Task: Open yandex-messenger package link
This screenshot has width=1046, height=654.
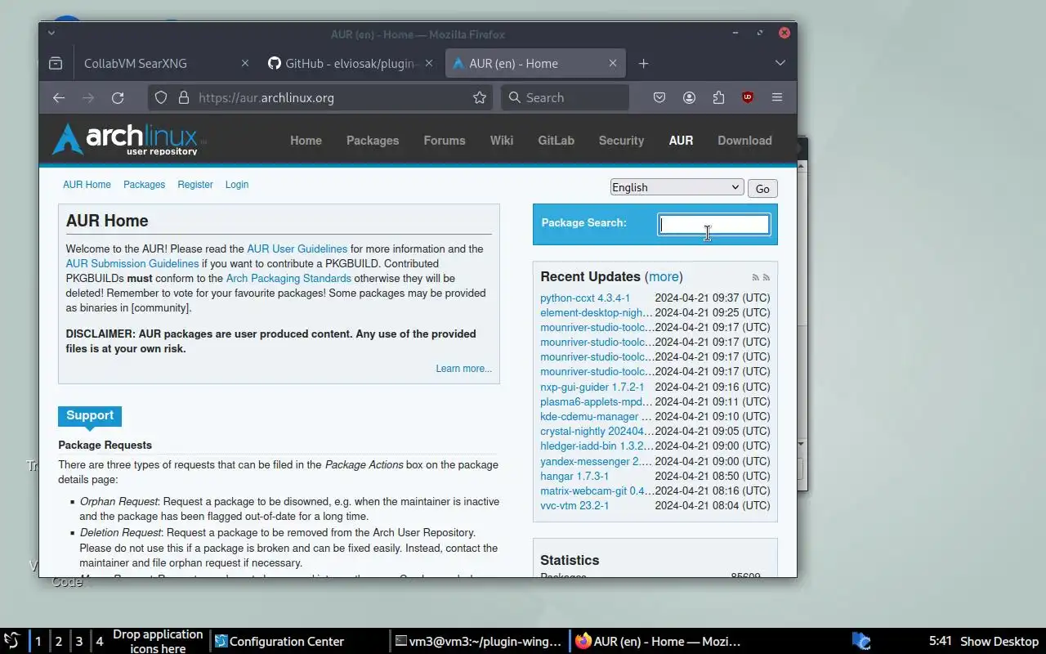Action: (596, 461)
